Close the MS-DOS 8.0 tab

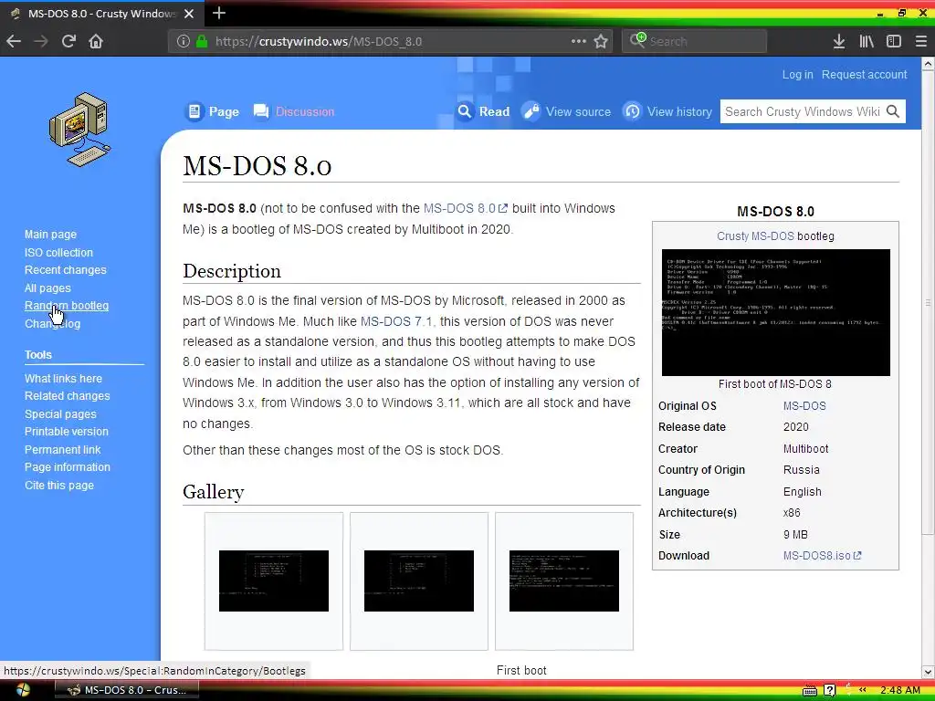pyautogui.click(x=189, y=13)
